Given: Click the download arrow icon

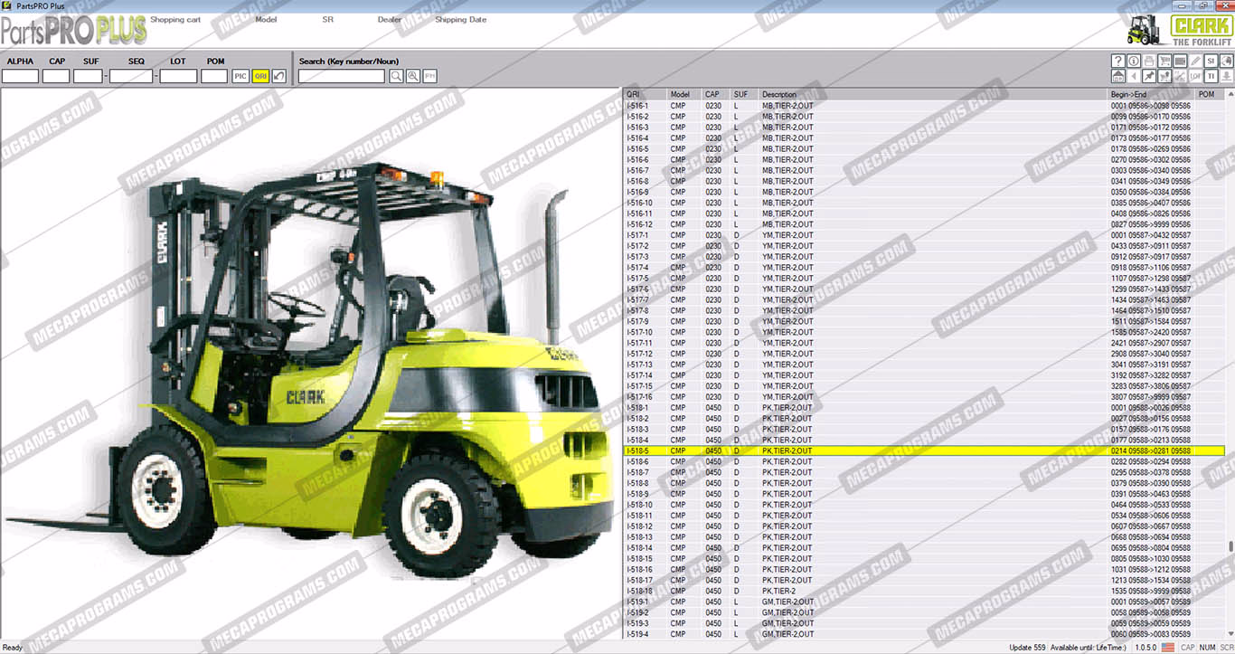Looking at the screenshot, I should coord(1227,76).
